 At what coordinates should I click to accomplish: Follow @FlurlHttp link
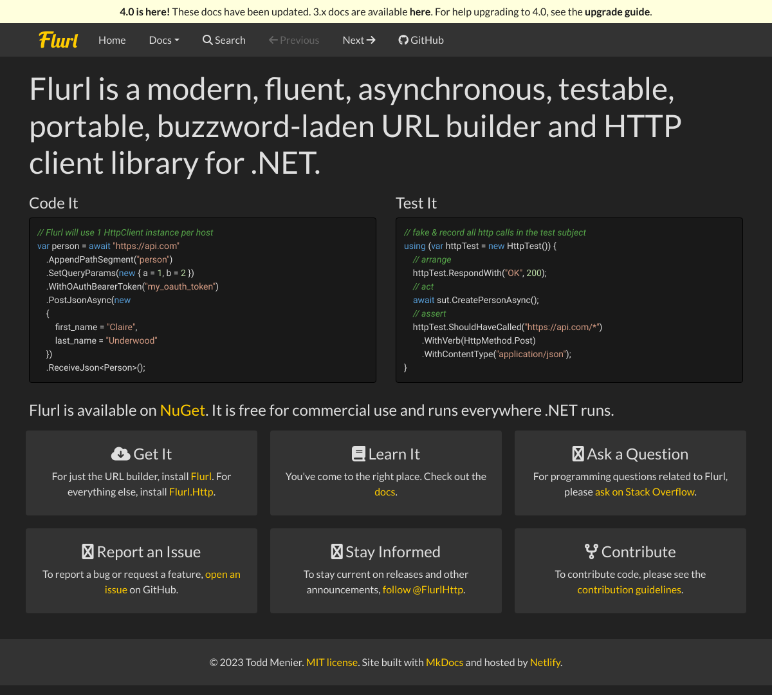(423, 589)
